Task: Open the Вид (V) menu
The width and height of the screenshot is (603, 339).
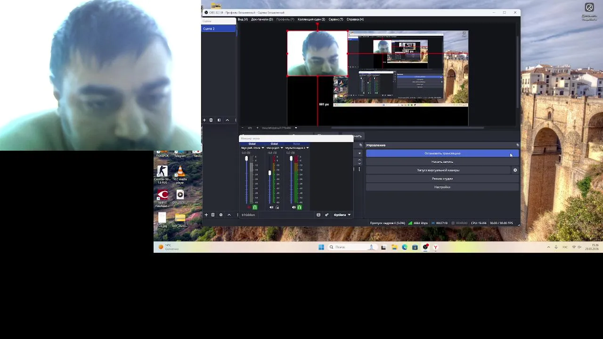Action: tap(243, 19)
